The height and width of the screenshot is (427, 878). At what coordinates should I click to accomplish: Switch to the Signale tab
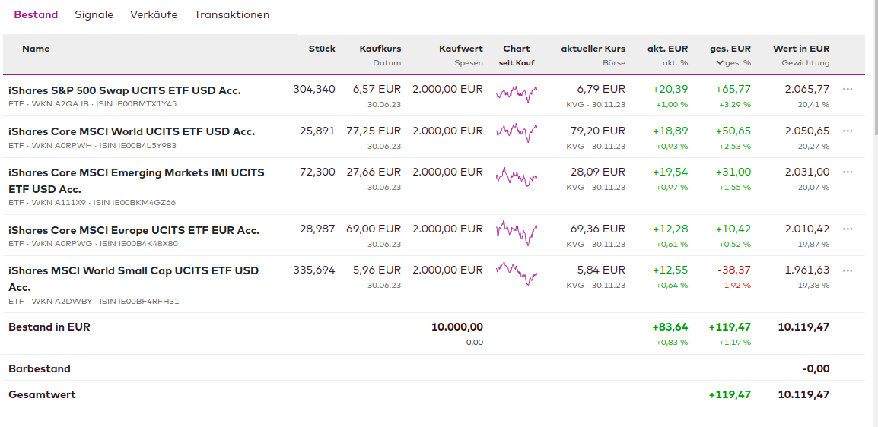[94, 15]
